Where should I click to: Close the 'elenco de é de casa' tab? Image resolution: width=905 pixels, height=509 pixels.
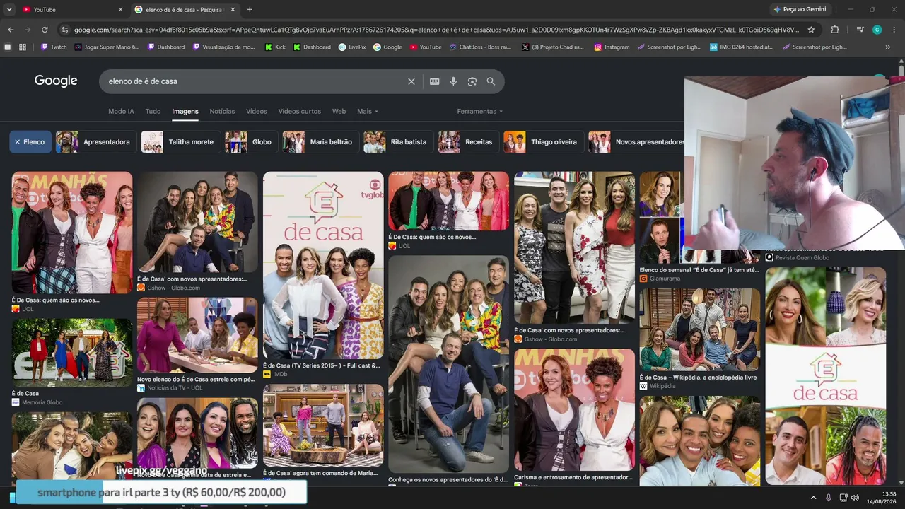click(x=233, y=9)
